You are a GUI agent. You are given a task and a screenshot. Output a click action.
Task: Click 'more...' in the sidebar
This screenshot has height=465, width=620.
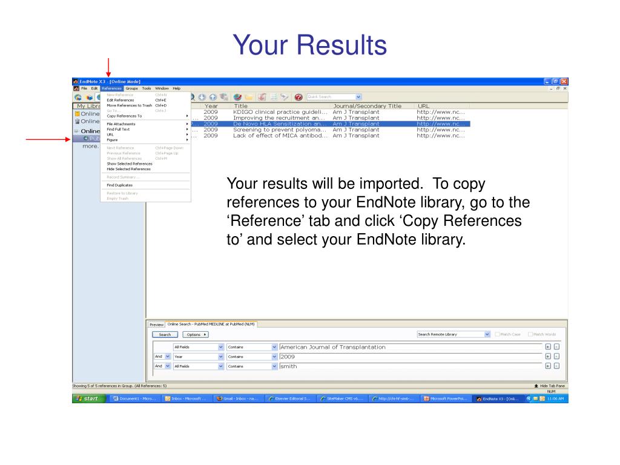(90, 147)
